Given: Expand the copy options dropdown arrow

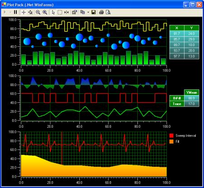Looking at the screenshot, I should pos(88,12).
